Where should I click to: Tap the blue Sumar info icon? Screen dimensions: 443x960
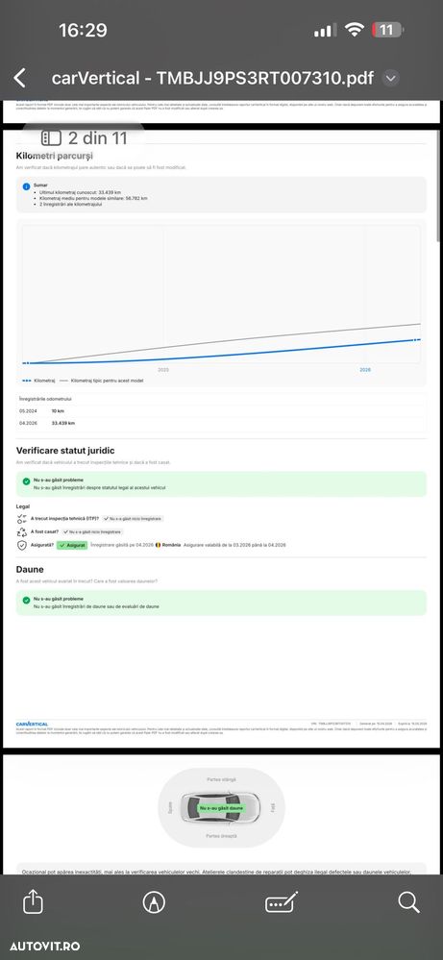point(26,186)
